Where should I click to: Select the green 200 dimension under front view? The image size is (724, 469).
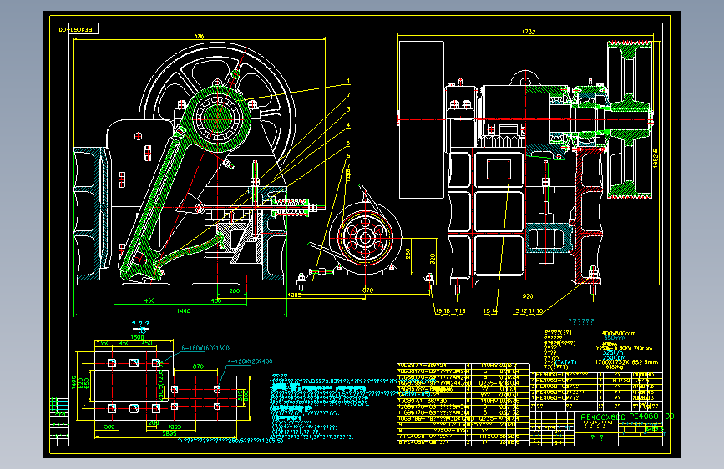235,290
